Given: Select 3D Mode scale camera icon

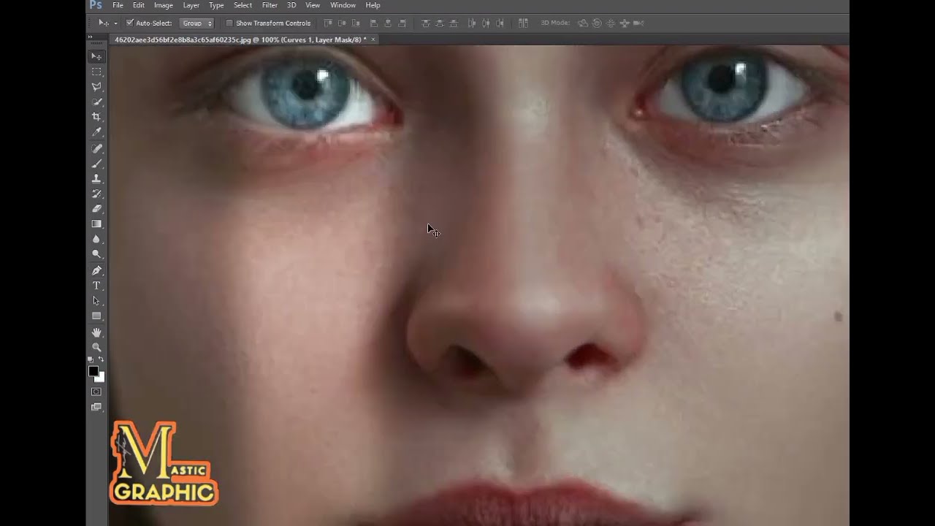Looking at the screenshot, I should (638, 23).
